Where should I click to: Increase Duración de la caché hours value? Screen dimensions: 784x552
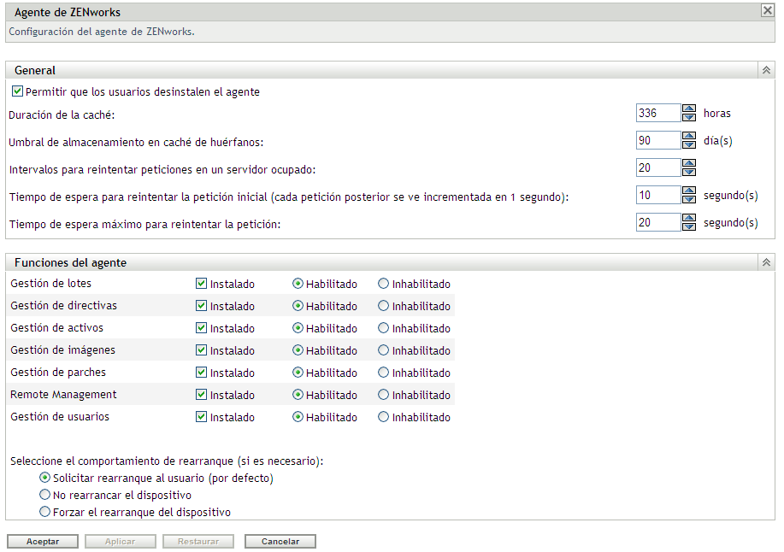click(x=689, y=109)
